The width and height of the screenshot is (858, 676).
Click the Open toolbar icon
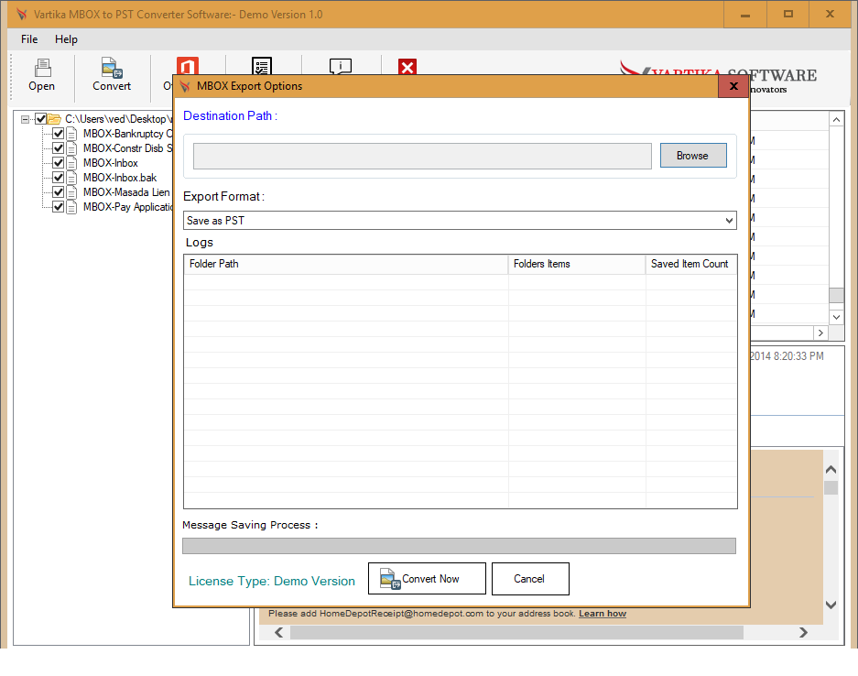[x=42, y=68]
